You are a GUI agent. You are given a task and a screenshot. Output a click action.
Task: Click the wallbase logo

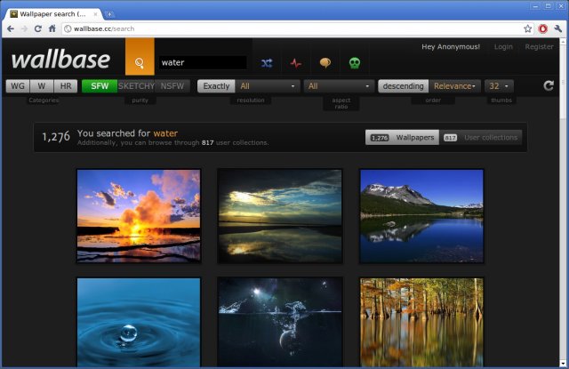tap(60, 60)
